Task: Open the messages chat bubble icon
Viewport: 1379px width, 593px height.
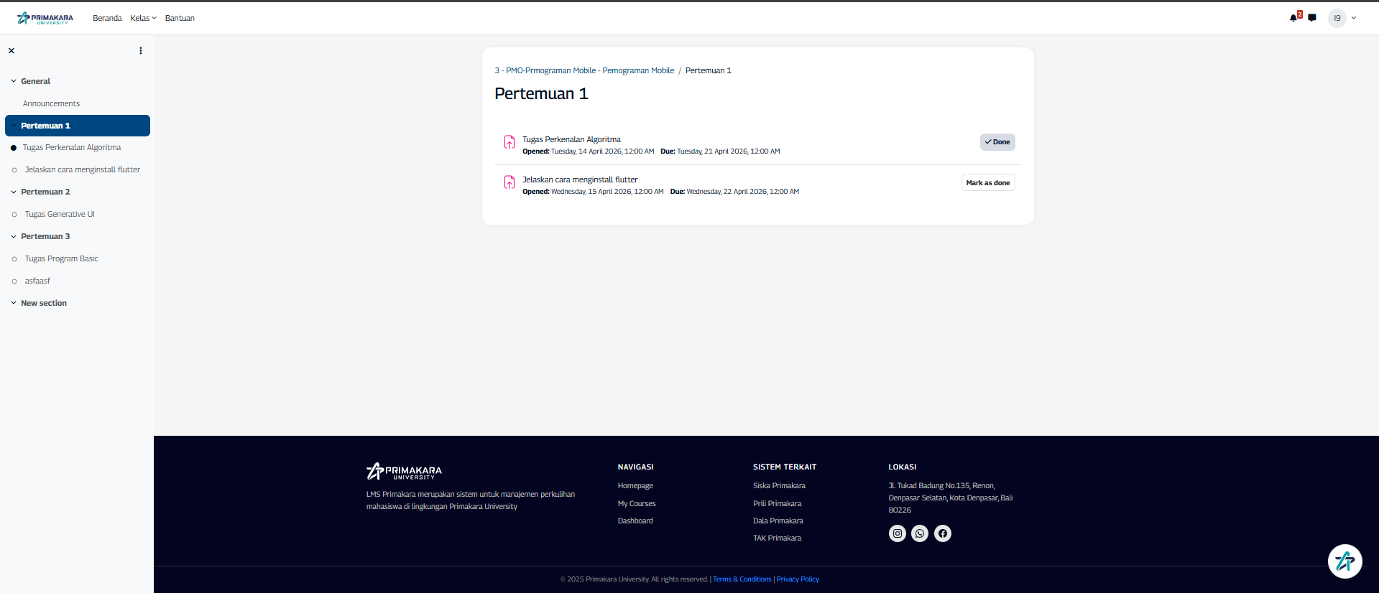Action: tap(1312, 18)
